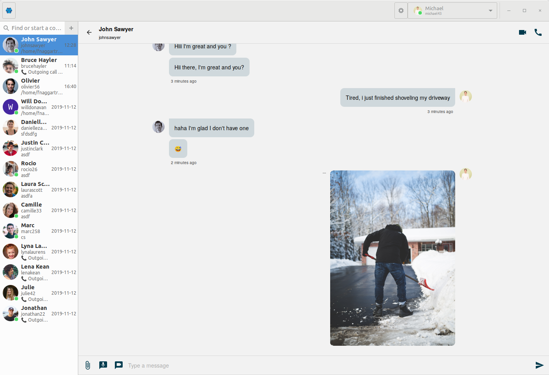Record an audio message
The width and height of the screenshot is (549, 375).
pyautogui.click(x=103, y=365)
